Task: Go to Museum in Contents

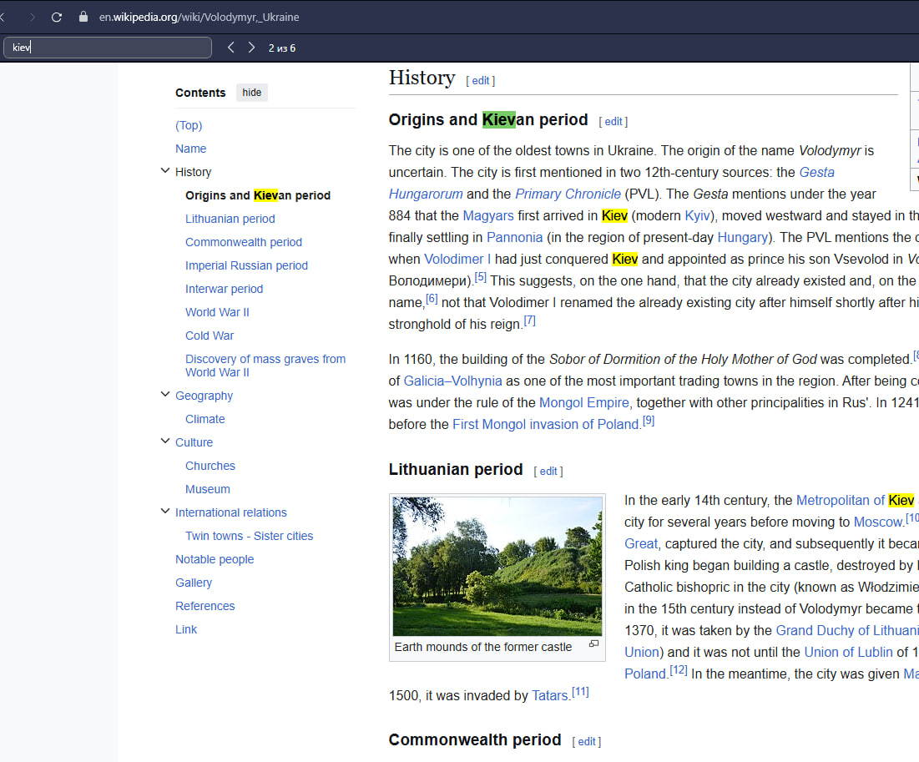Action: point(208,490)
